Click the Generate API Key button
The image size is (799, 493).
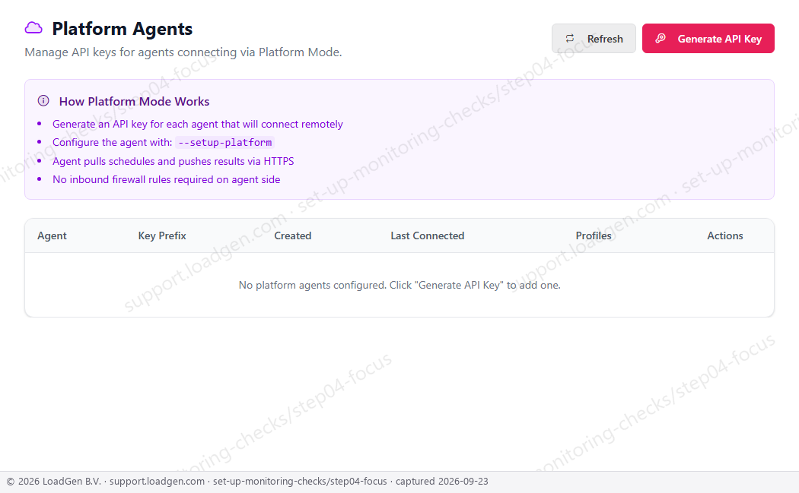click(708, 38)
